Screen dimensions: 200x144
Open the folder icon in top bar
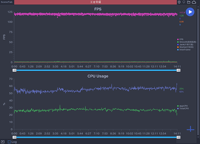[x=189, y=2]
